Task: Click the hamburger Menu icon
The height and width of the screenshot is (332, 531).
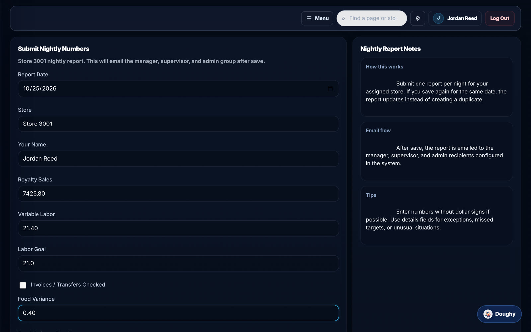Action: (x=309, y=18)
